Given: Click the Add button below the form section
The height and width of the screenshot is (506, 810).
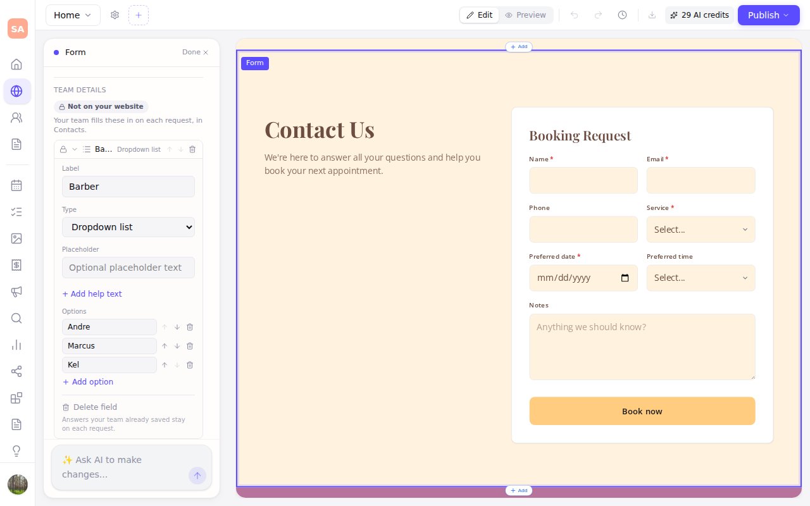Looking at the screenshot, I should 519,491.
